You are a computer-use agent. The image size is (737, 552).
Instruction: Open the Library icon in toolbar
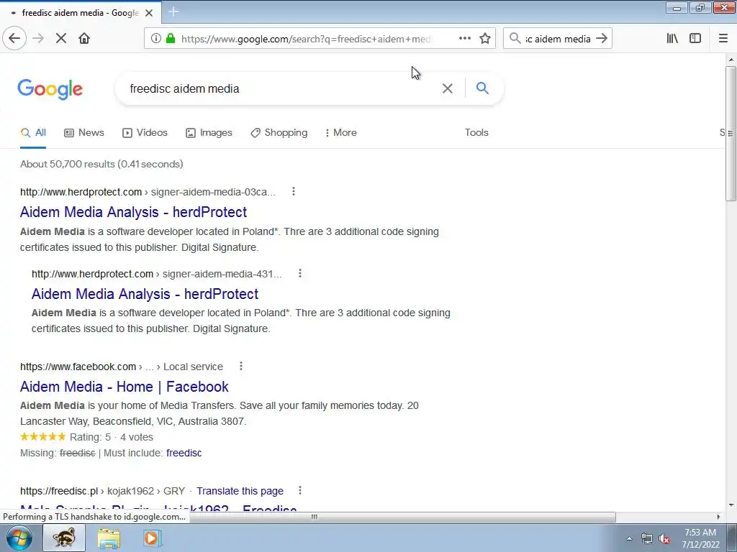672,39
